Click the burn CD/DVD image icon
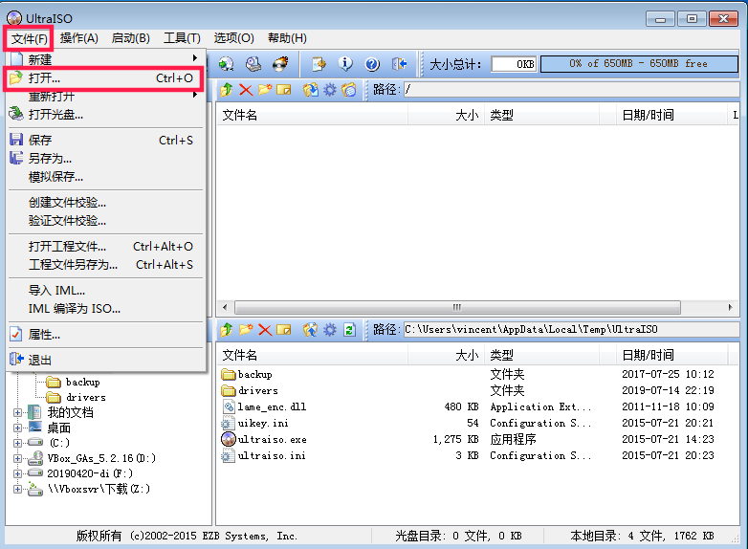Viewport: 748px width, 549px height. 280,63
